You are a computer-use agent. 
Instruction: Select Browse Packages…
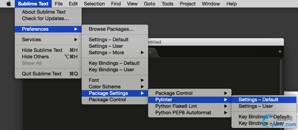coord(115,29)
